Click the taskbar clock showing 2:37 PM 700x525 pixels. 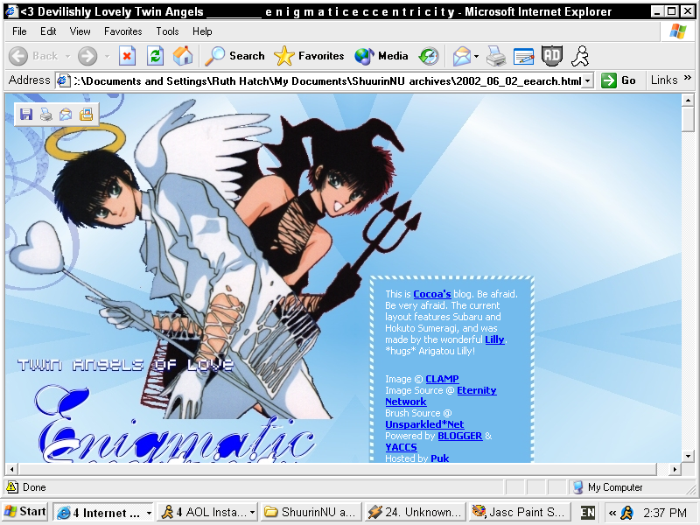click(x=665, y=513)
